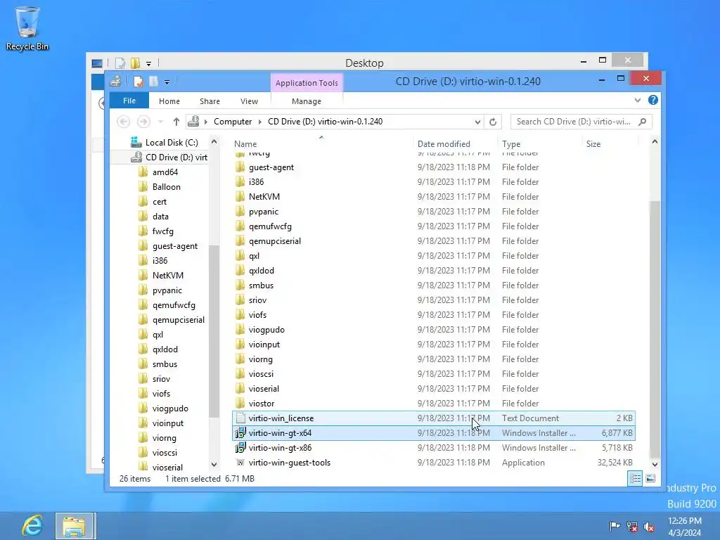The height and width of the screenshot is (540, 720).
Task: Open recent locations dropdown arrow
Action: (160, 122)
